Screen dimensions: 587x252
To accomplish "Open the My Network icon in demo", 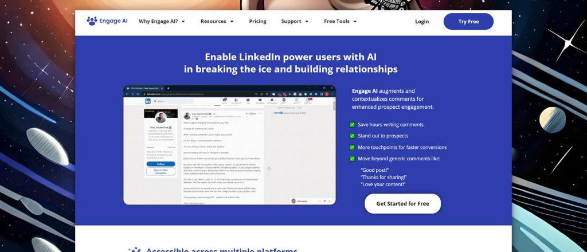I will [236, 101].
